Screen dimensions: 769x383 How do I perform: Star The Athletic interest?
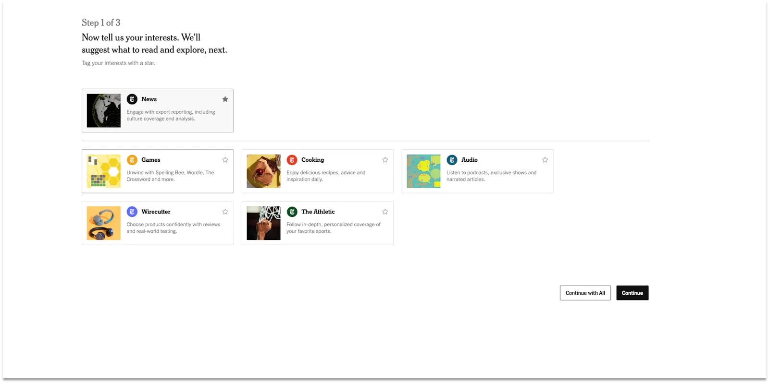pyautogui.click(x=385, y=212)
